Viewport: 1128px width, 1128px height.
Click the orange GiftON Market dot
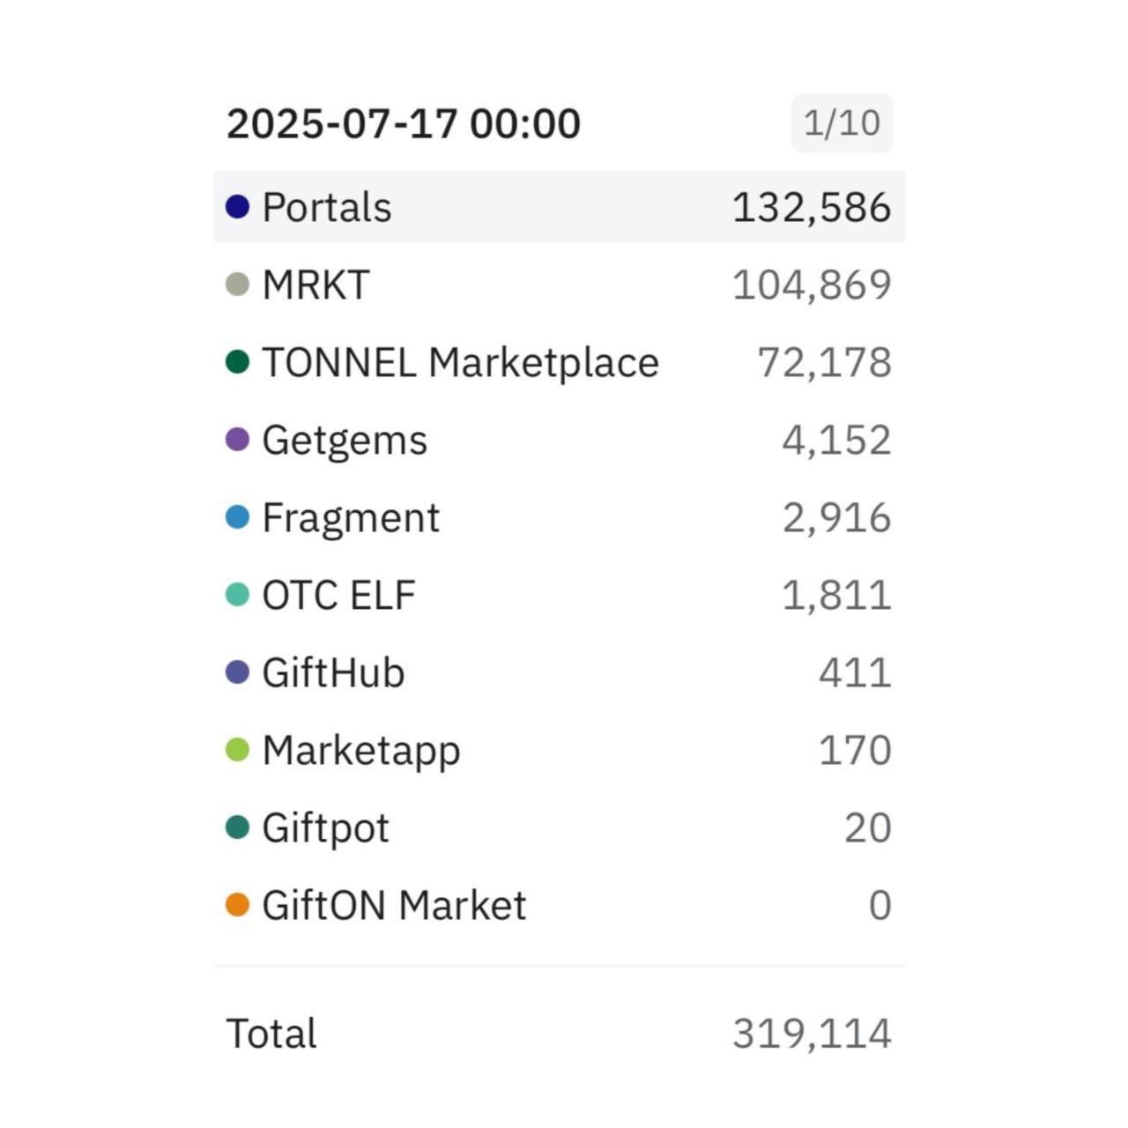(x=238, y=905)
